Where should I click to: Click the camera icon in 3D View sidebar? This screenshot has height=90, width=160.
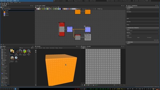(36, 50)
